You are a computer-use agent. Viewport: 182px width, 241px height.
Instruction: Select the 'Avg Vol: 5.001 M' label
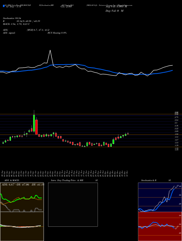(116, 7)
